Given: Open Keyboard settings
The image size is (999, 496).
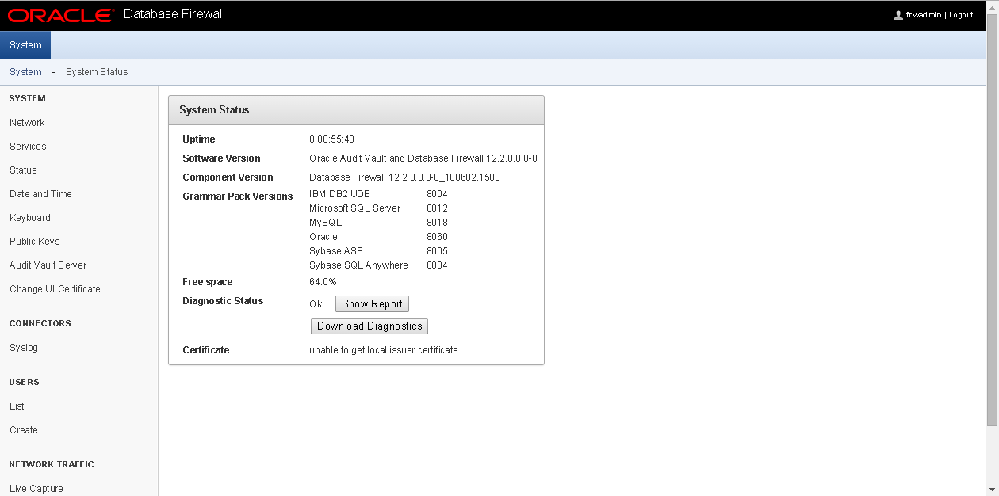Looking at the screenshot, I should tap(30, 218).
